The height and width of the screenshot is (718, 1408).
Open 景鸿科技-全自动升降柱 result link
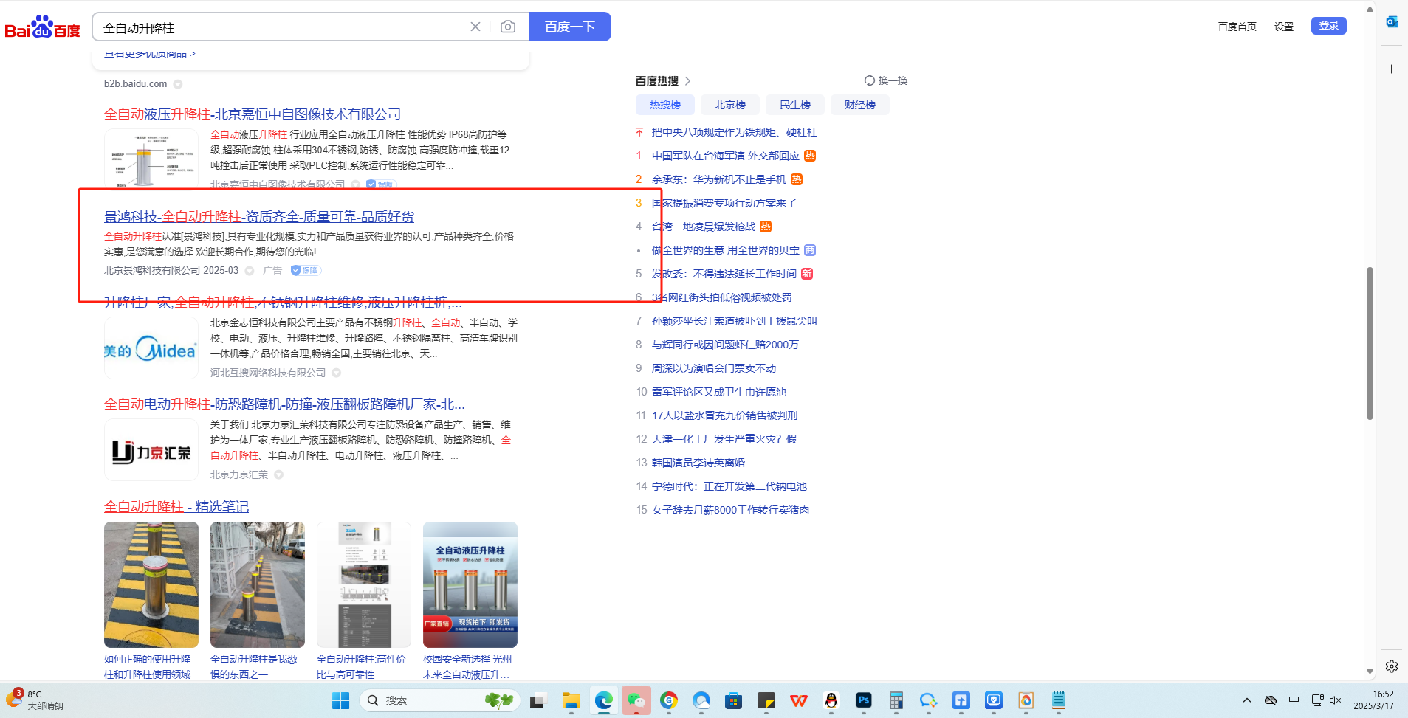[258, 217]
